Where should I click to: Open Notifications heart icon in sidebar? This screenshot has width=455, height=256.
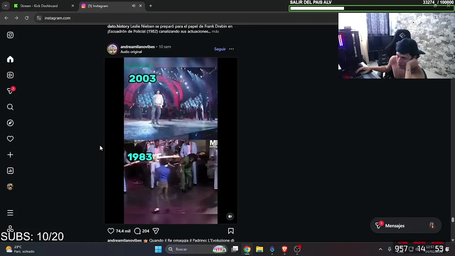[10, 139]
